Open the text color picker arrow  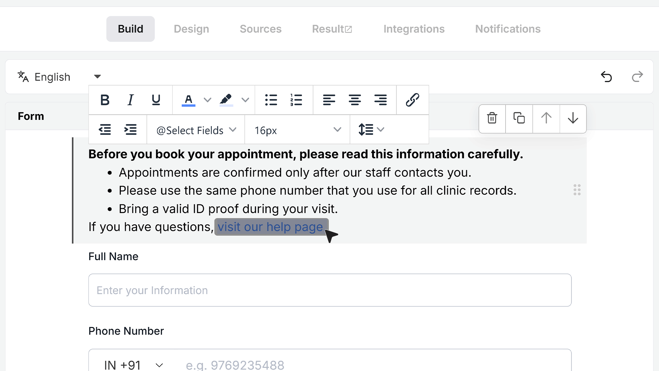tap(207, 100)
